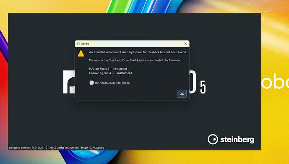The height and width of the screenshot is (164, 289).
Task: Click the OK button in the dialog
Action: (x=182, y=94)
